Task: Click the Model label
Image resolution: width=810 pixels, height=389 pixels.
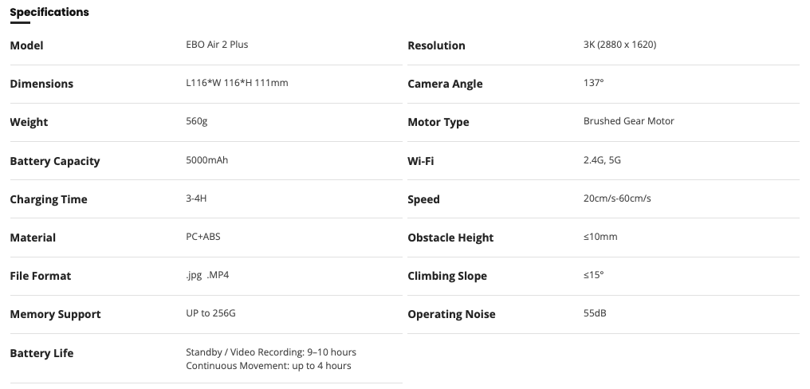Action: [x=26, y=45]
